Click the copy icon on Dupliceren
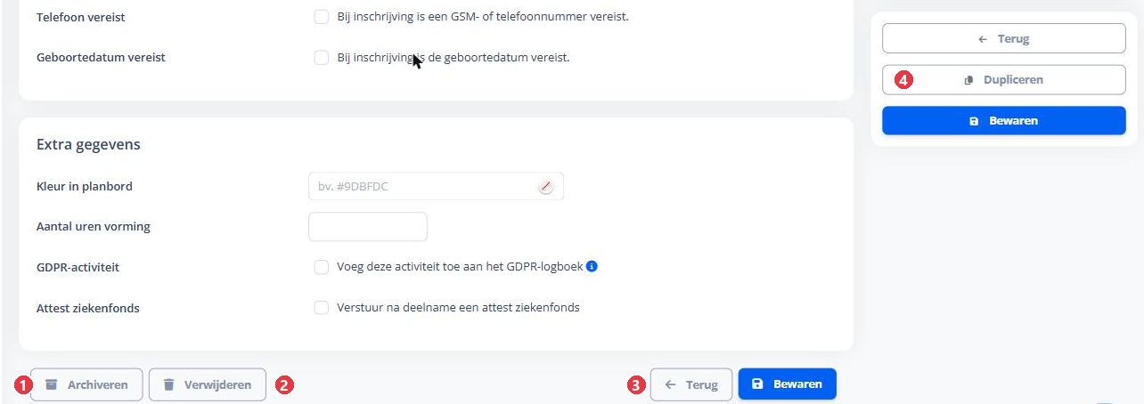The width and height of the screenshot is (1144, 404). [968, 80]
